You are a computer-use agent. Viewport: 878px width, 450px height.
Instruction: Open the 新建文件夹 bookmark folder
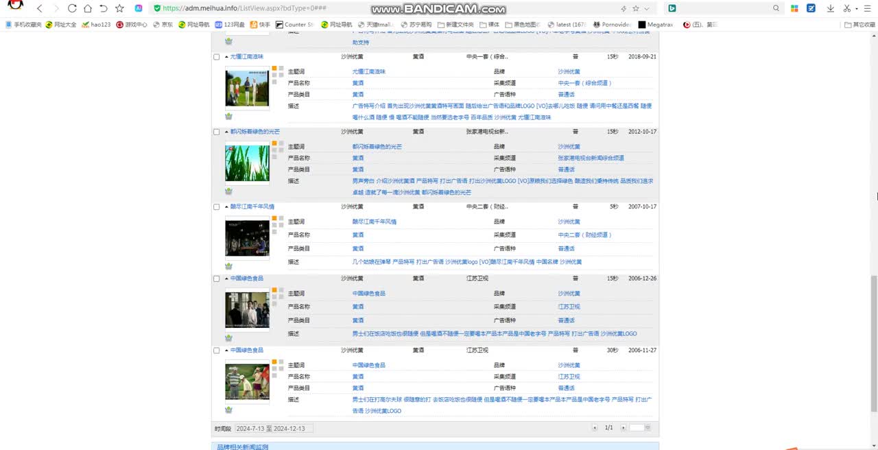point(455,25)
